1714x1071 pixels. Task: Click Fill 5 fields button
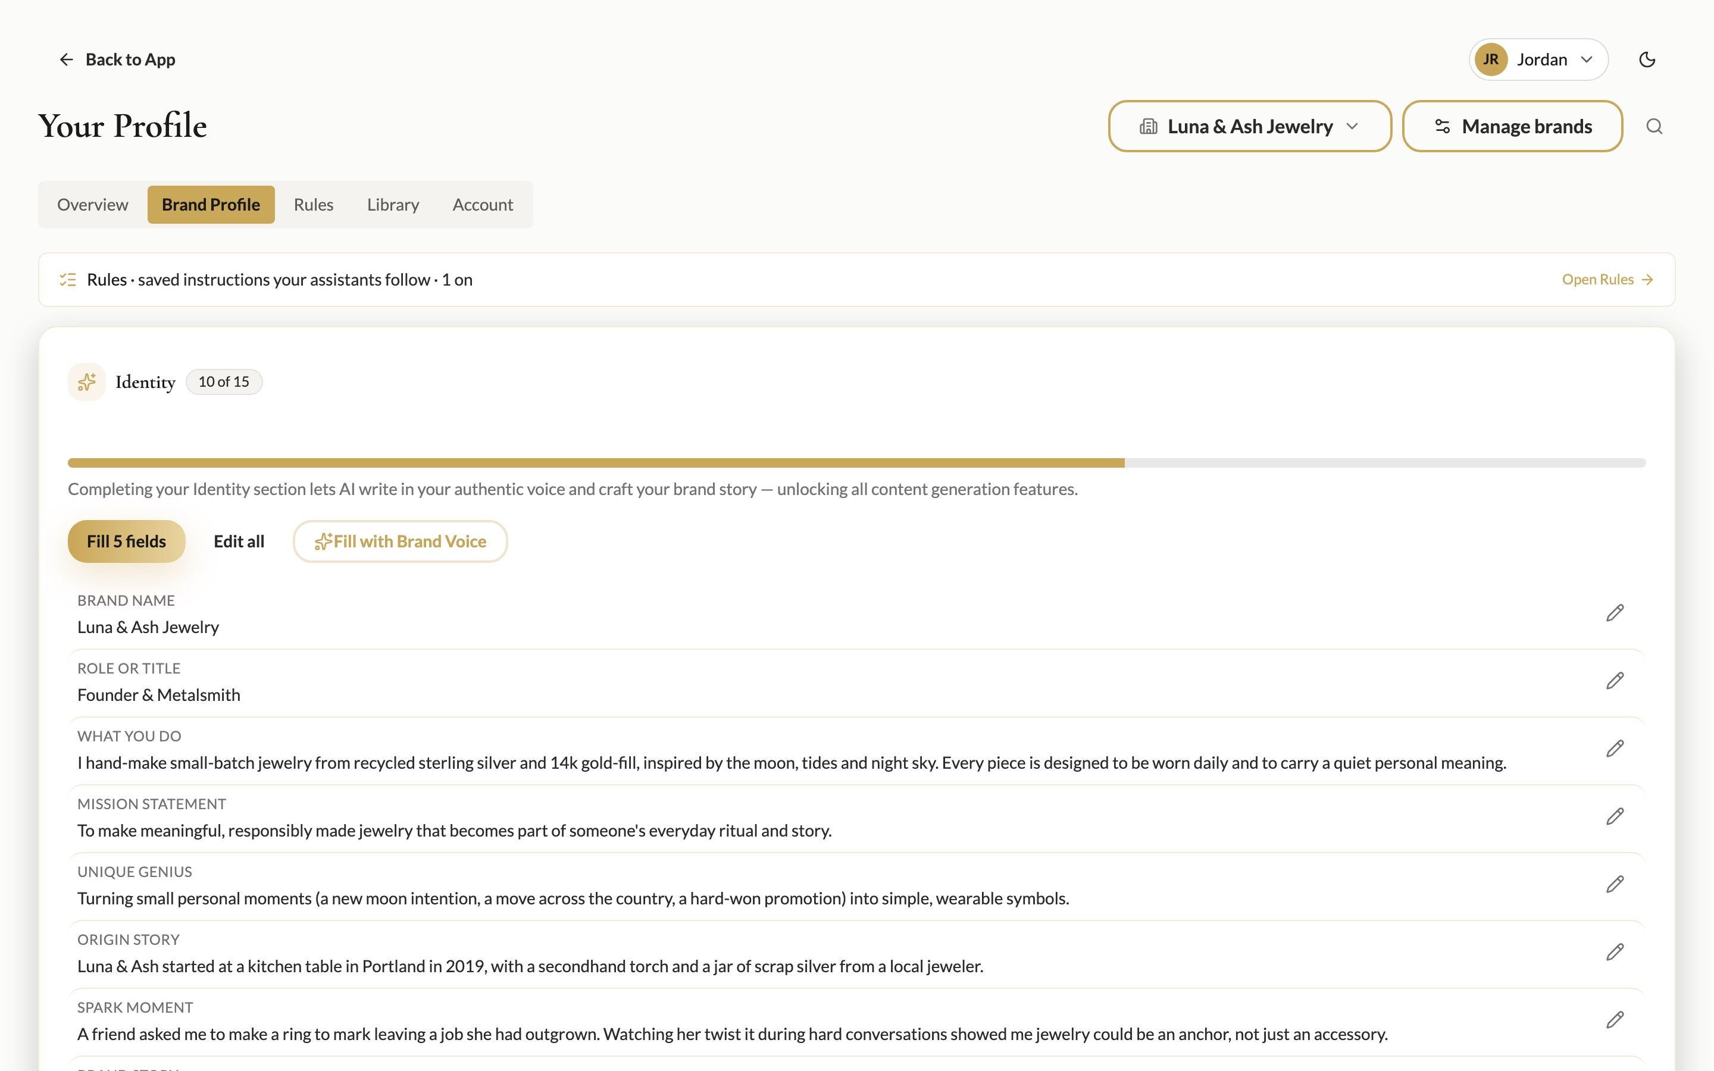point(126,542)
